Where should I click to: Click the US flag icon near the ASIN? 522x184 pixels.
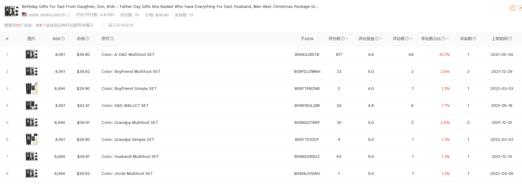coord(24,14)
